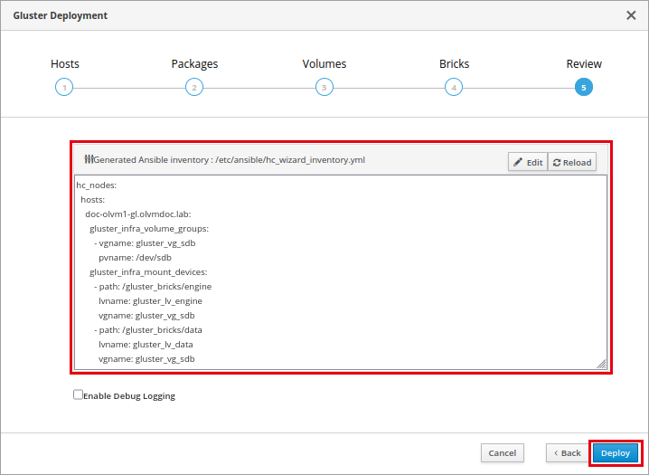Enable Debug Logging checkbox
Viewport: 649px width, 475px height.
pos(78,394)
